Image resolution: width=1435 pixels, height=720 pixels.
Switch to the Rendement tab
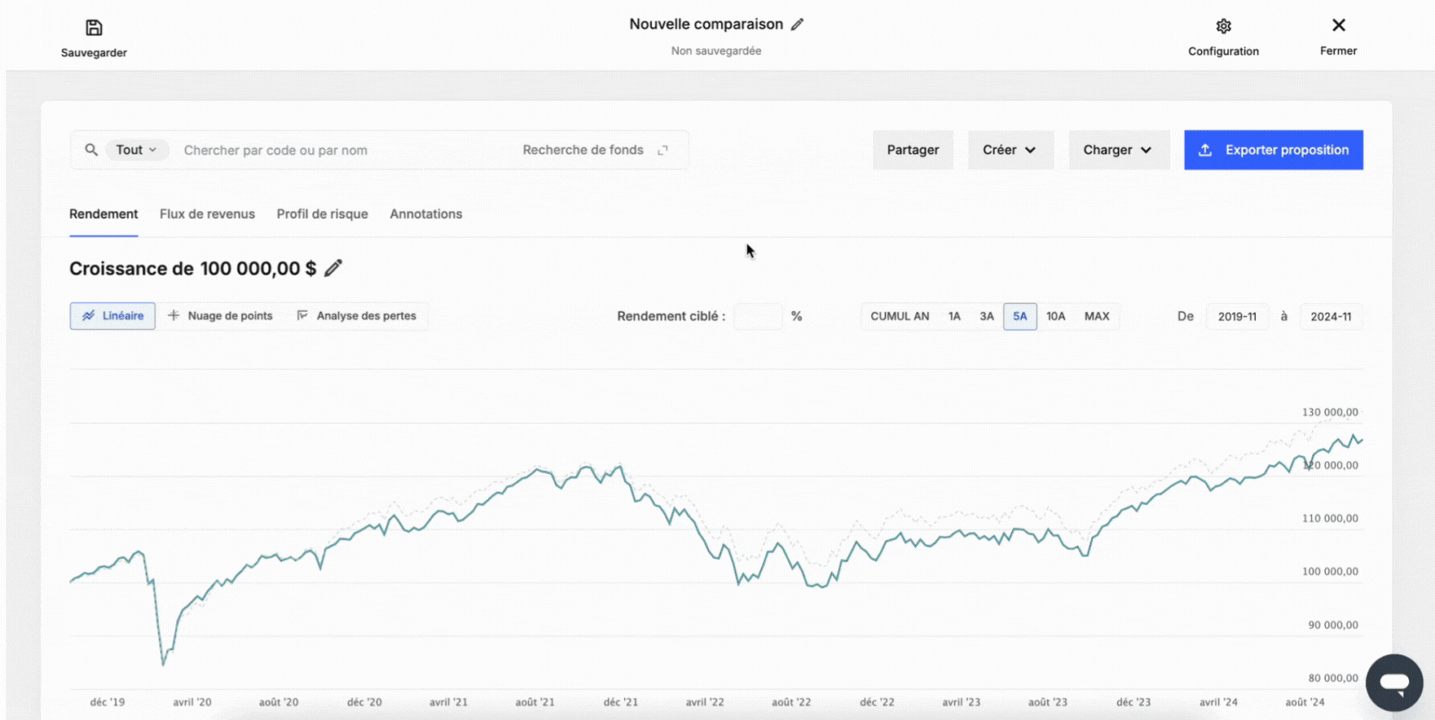pyautogui.click(x=103, y=214)
